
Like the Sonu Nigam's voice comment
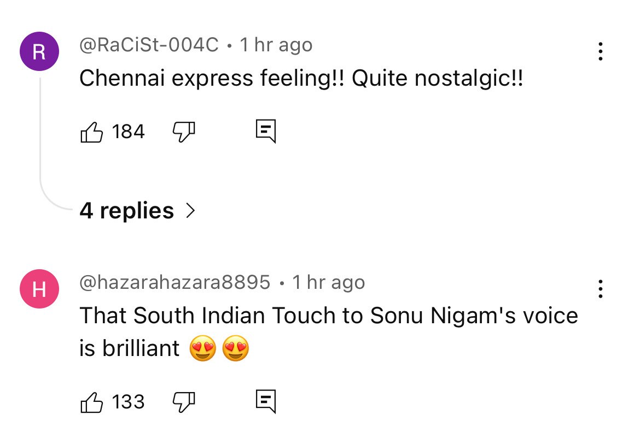coord(92,402)
